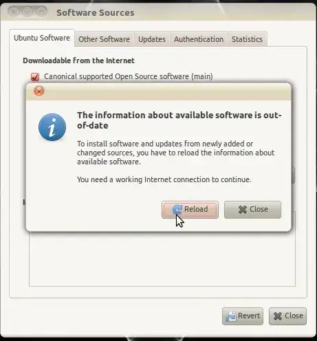This screenshot has width=317, height=341.
Task: Maximize the Software Sources window
Action: click(x=41, y=11)
